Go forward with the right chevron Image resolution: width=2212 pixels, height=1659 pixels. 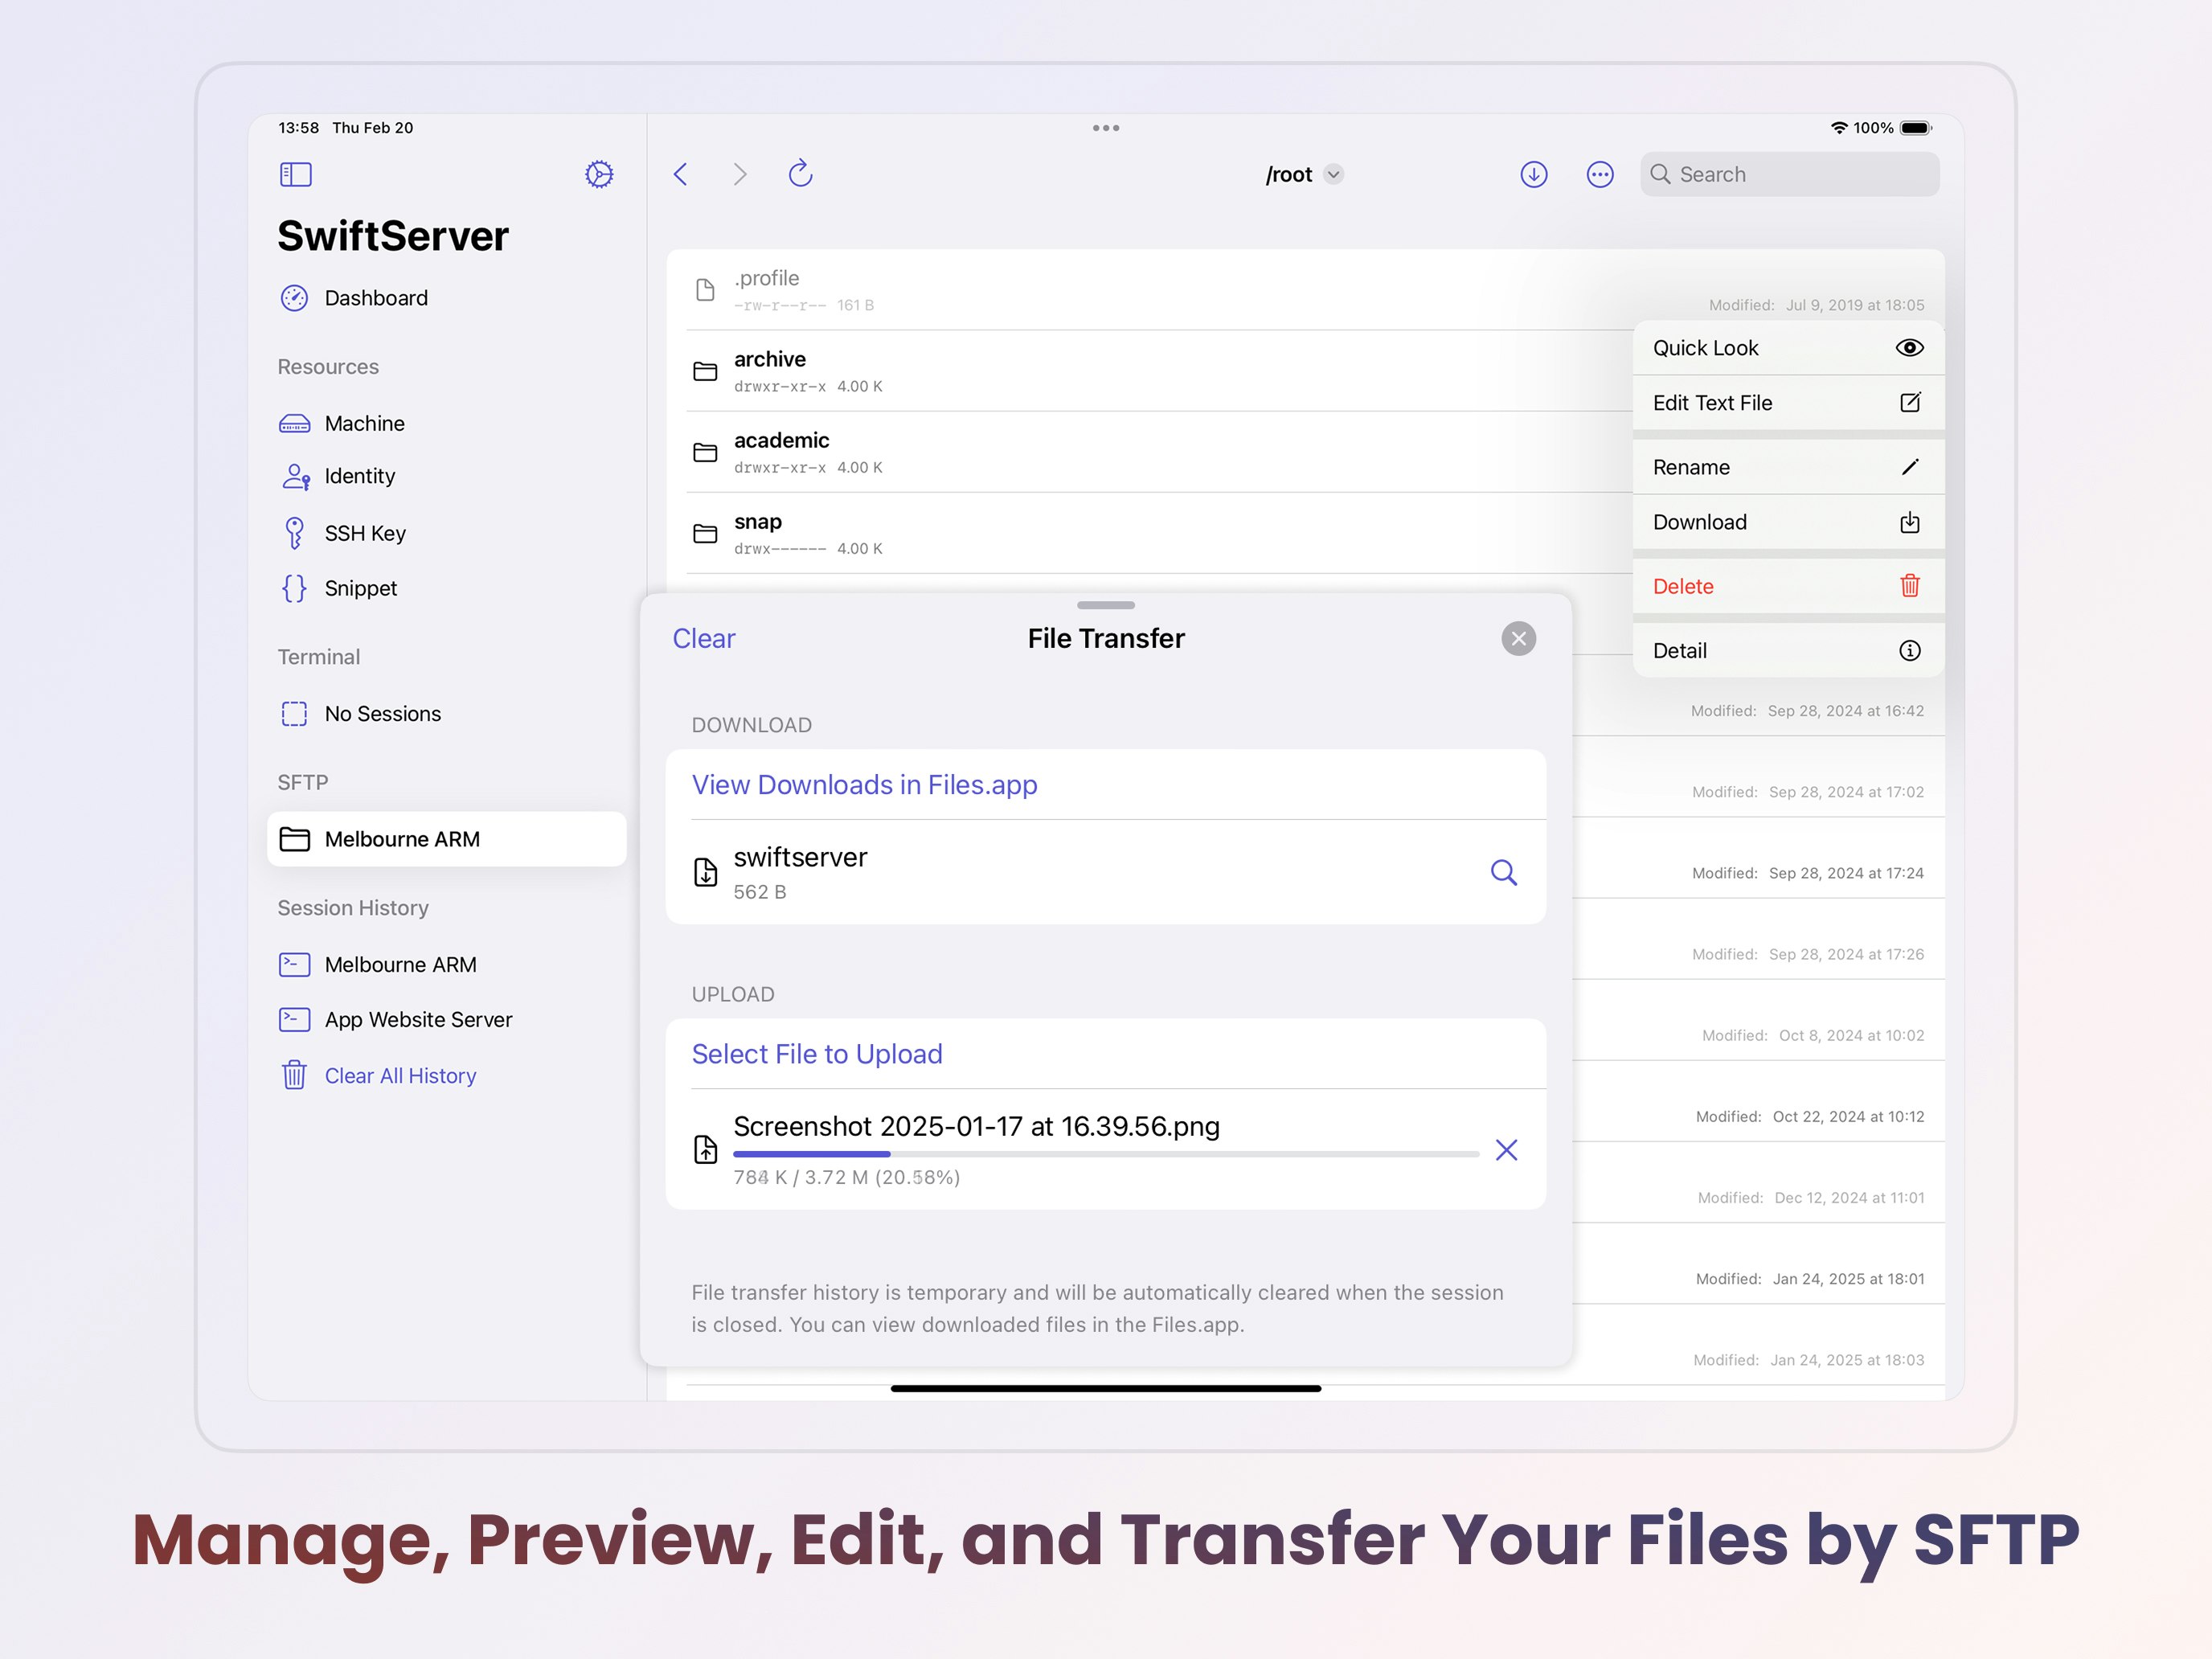(x=740, y=174)
